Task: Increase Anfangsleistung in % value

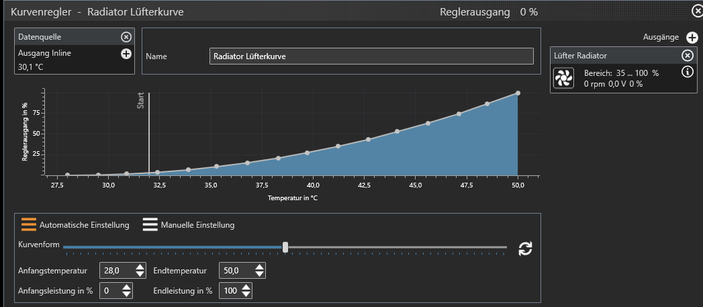Action: pyautogui.click(x=128, y=288)
